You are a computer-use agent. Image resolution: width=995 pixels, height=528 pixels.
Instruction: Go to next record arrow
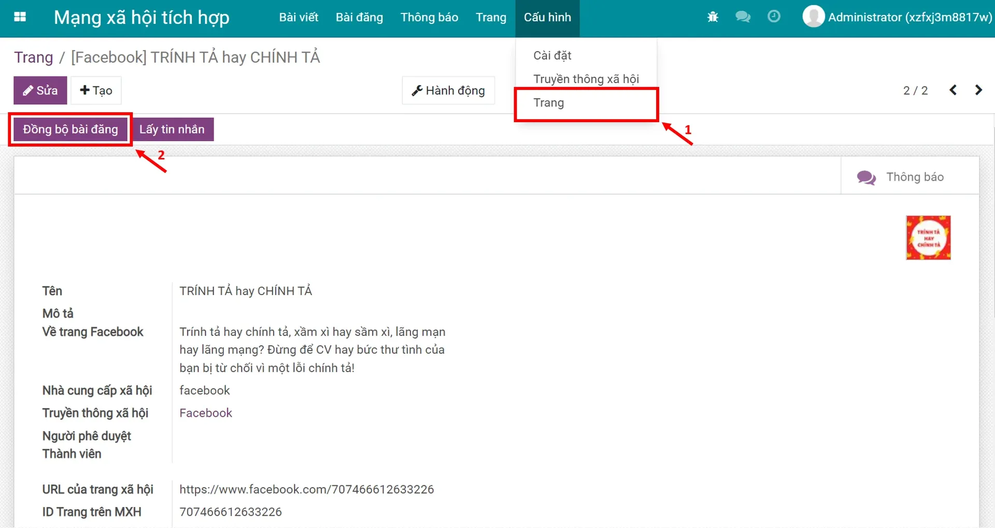[x=978, y=90]
